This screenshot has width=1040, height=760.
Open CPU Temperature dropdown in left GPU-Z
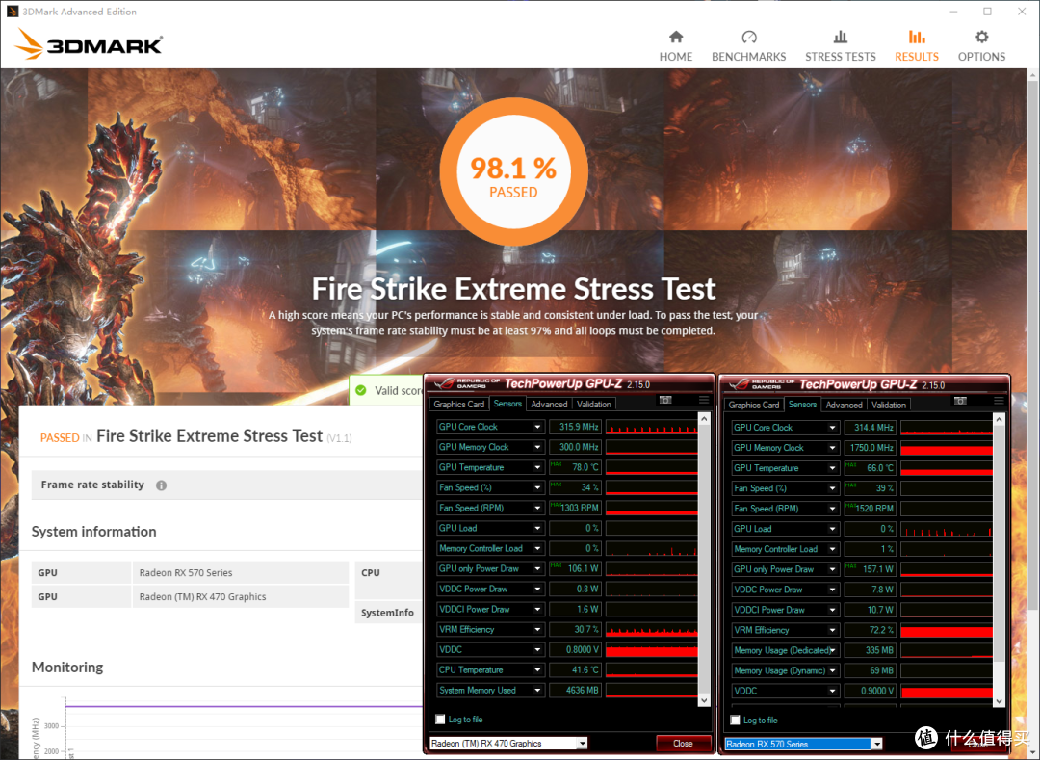coord(537,669)
